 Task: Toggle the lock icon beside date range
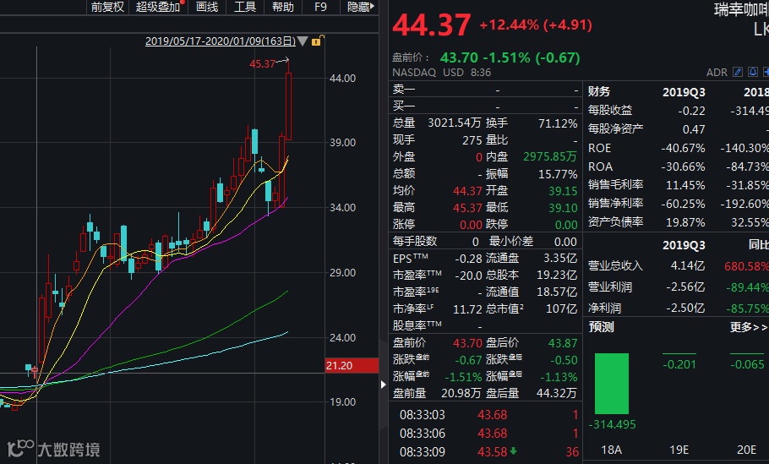pyautogui.click(x=317, y=41)
